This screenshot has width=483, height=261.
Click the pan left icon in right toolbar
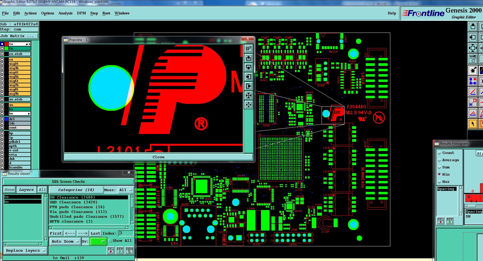(473, 37)
